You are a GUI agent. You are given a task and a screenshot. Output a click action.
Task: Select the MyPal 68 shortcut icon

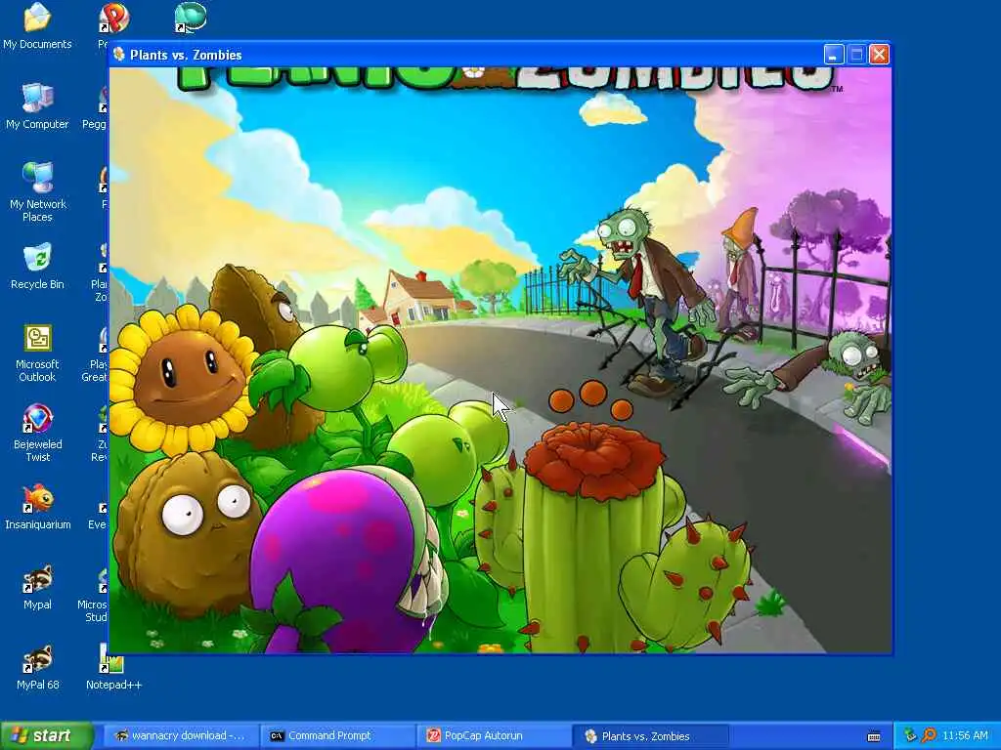pos(37,667)
